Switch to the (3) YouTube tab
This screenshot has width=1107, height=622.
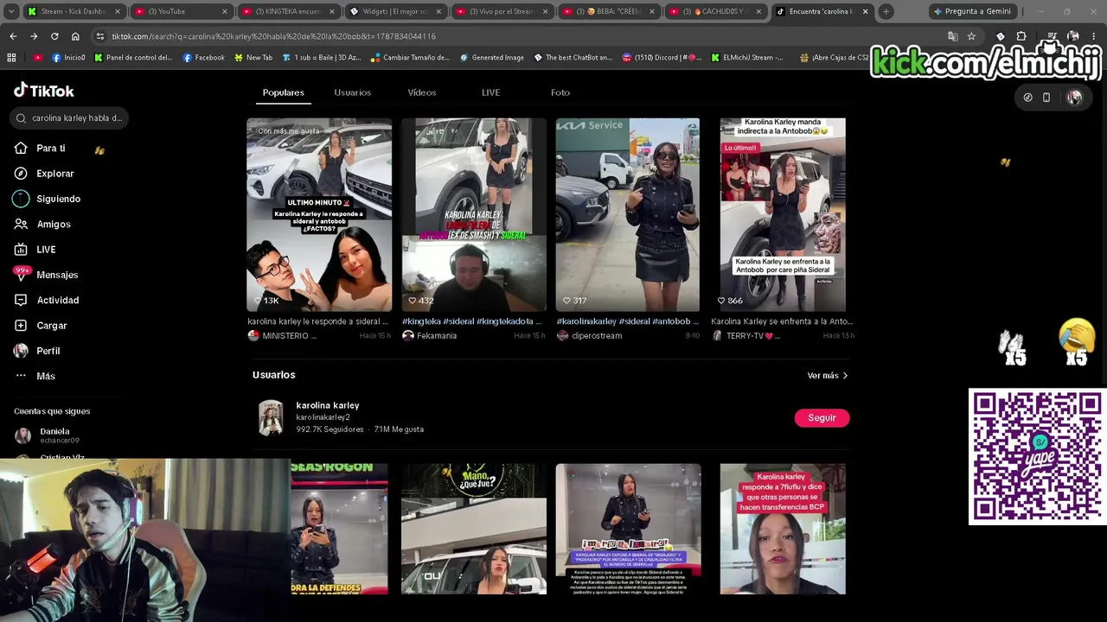click(x=182, y=11)
